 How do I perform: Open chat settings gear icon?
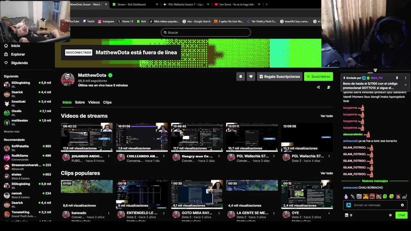pyautogui.click(x=390, y=215)
